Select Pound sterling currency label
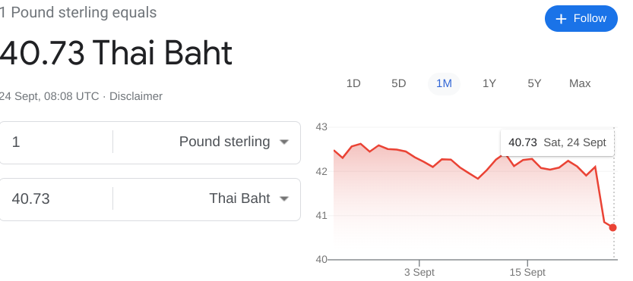Screen dimensions: 633x281 point(224,142)
